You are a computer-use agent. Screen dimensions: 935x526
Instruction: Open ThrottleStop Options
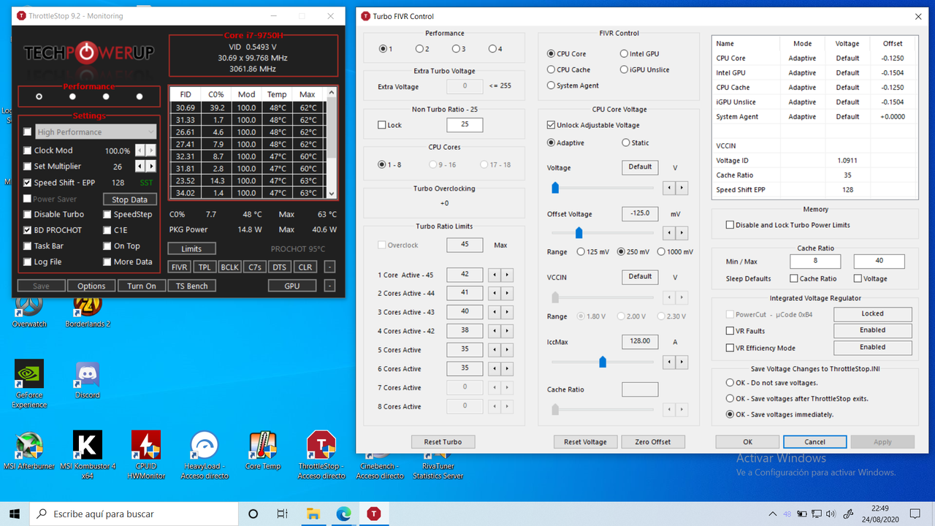click(x=91, y=286)
